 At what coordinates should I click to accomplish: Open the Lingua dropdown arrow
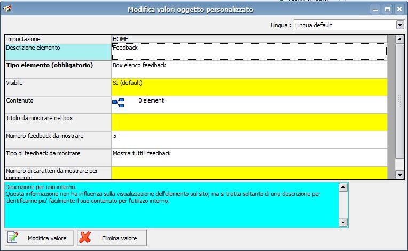click(400, 25)
